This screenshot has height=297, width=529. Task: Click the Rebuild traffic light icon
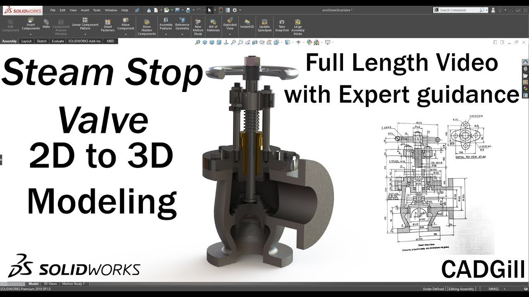tap(220, 10)
